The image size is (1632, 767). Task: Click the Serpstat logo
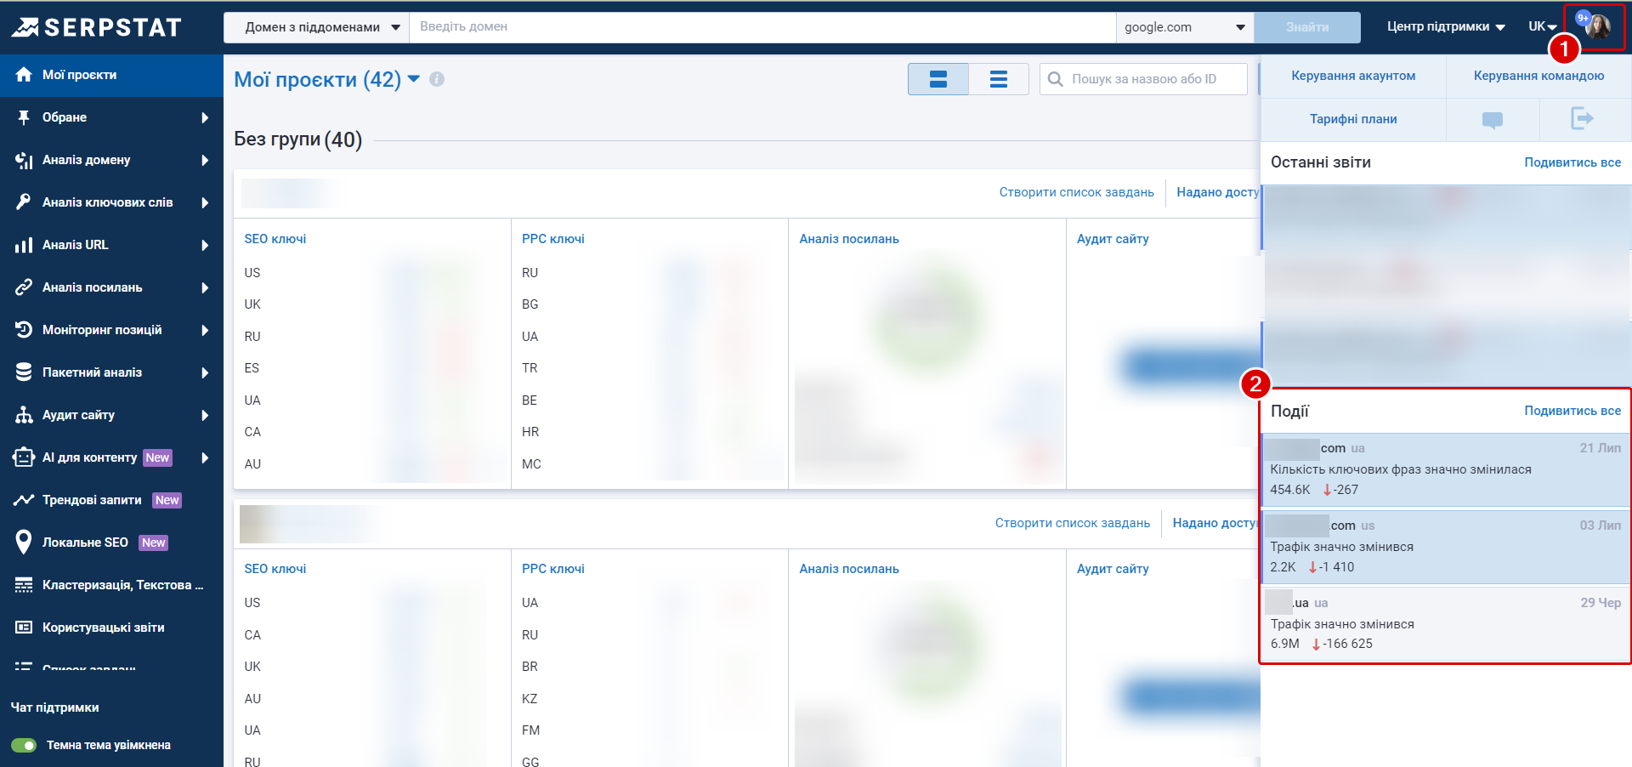point(96,27)
